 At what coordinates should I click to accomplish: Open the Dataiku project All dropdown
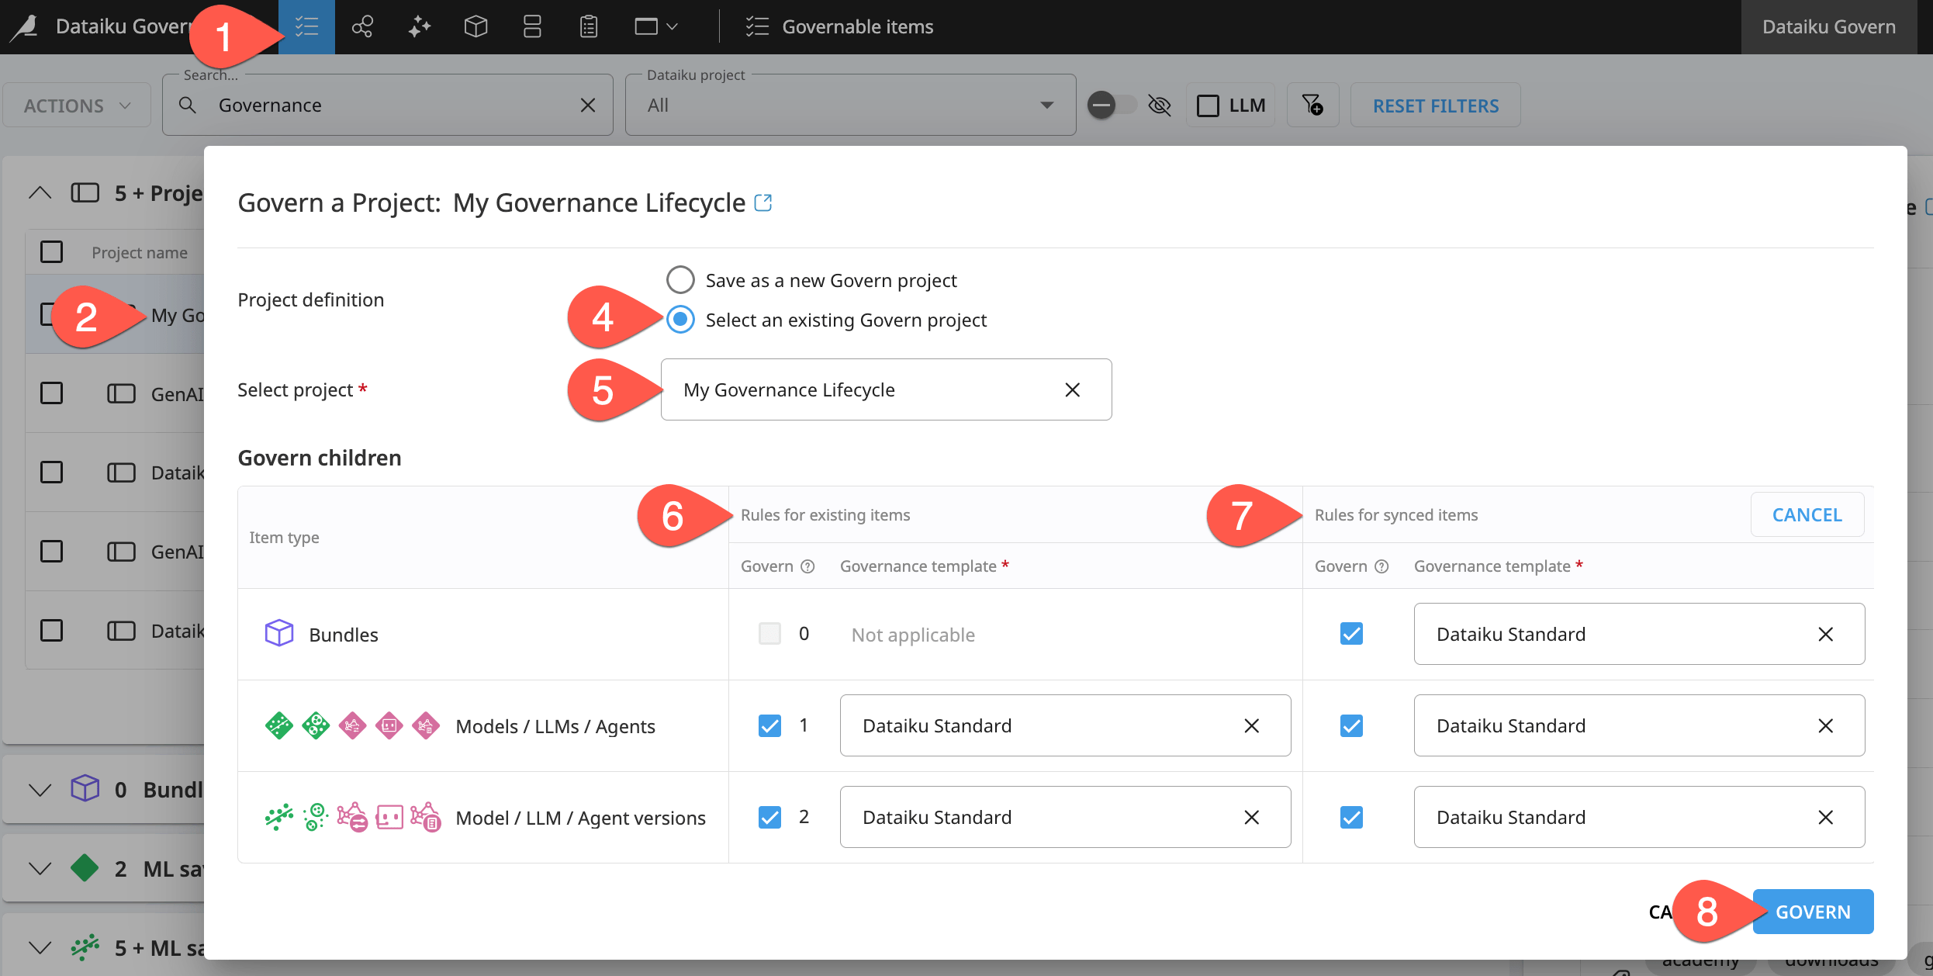coord(850,105)
